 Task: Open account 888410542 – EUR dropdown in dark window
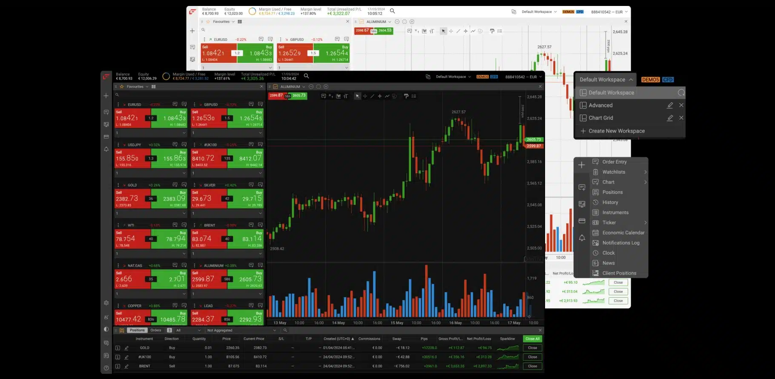[x=524, y=77]
